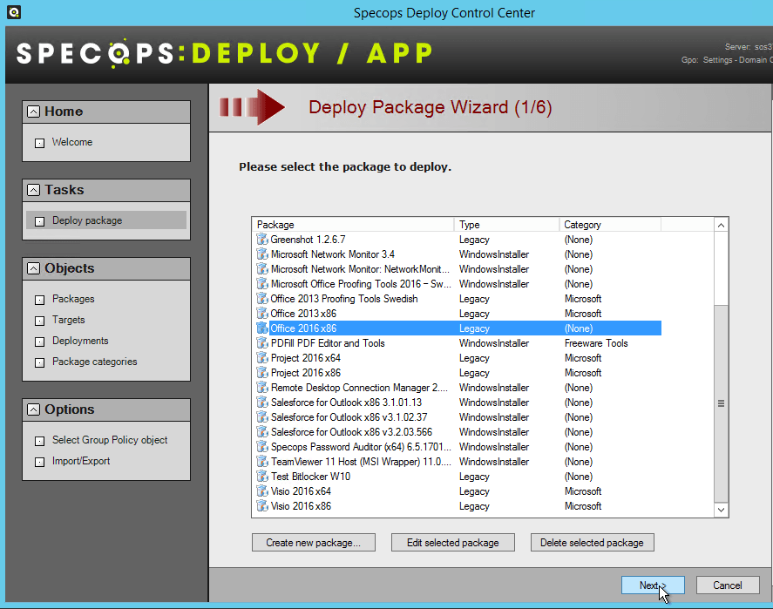Click the Specops Password Auditor package icon
773x609 pixels.
[262, 446]
